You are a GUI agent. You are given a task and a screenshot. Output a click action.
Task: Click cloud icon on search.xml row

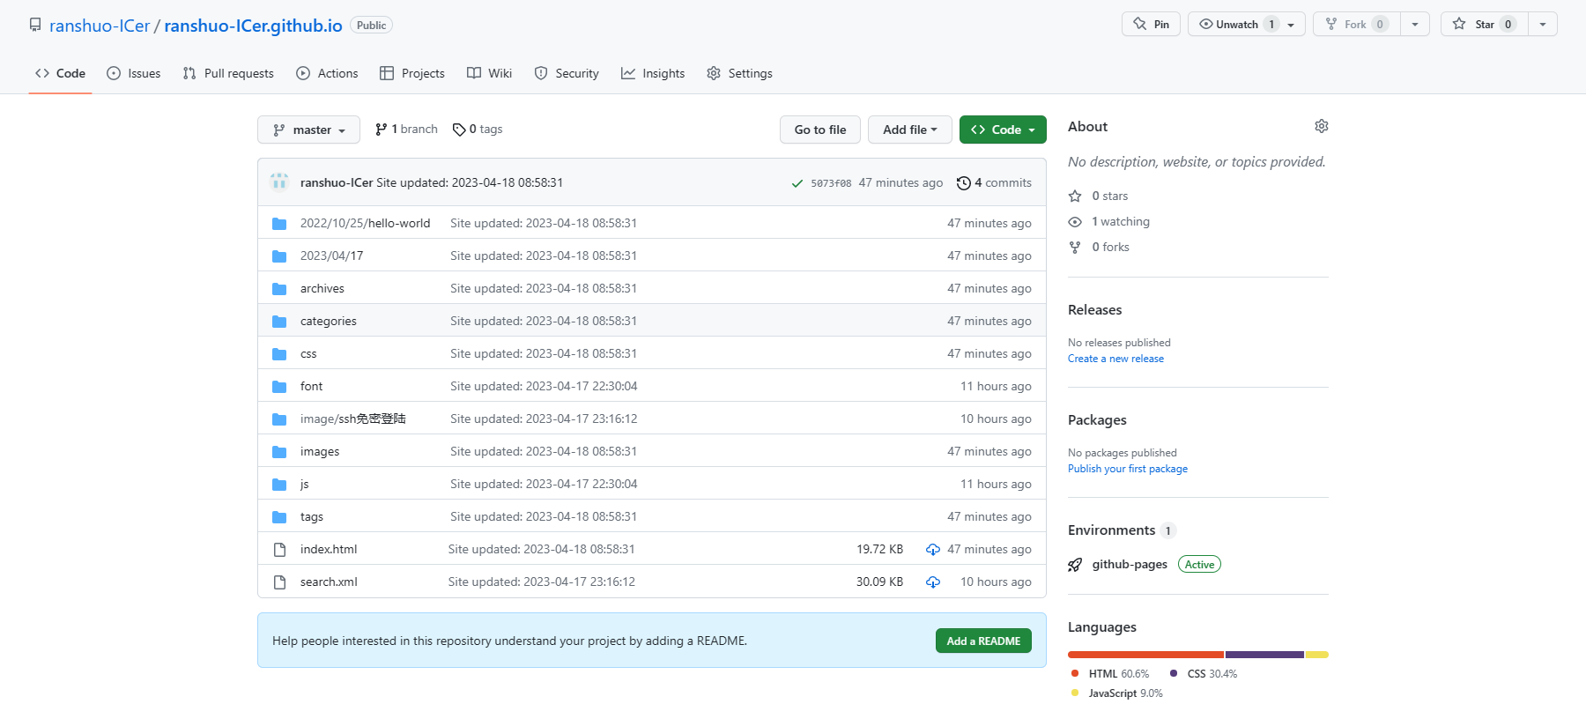tap(932, 582)
